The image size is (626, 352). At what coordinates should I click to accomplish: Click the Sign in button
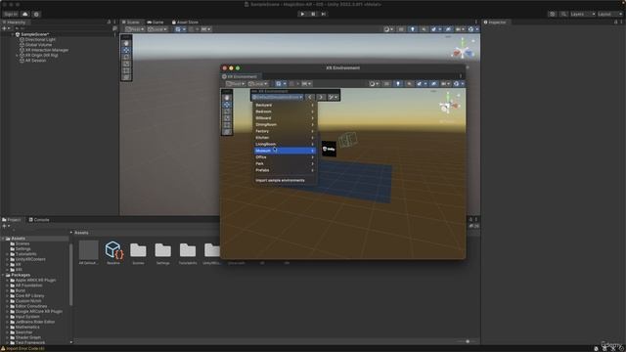[11, 14]
